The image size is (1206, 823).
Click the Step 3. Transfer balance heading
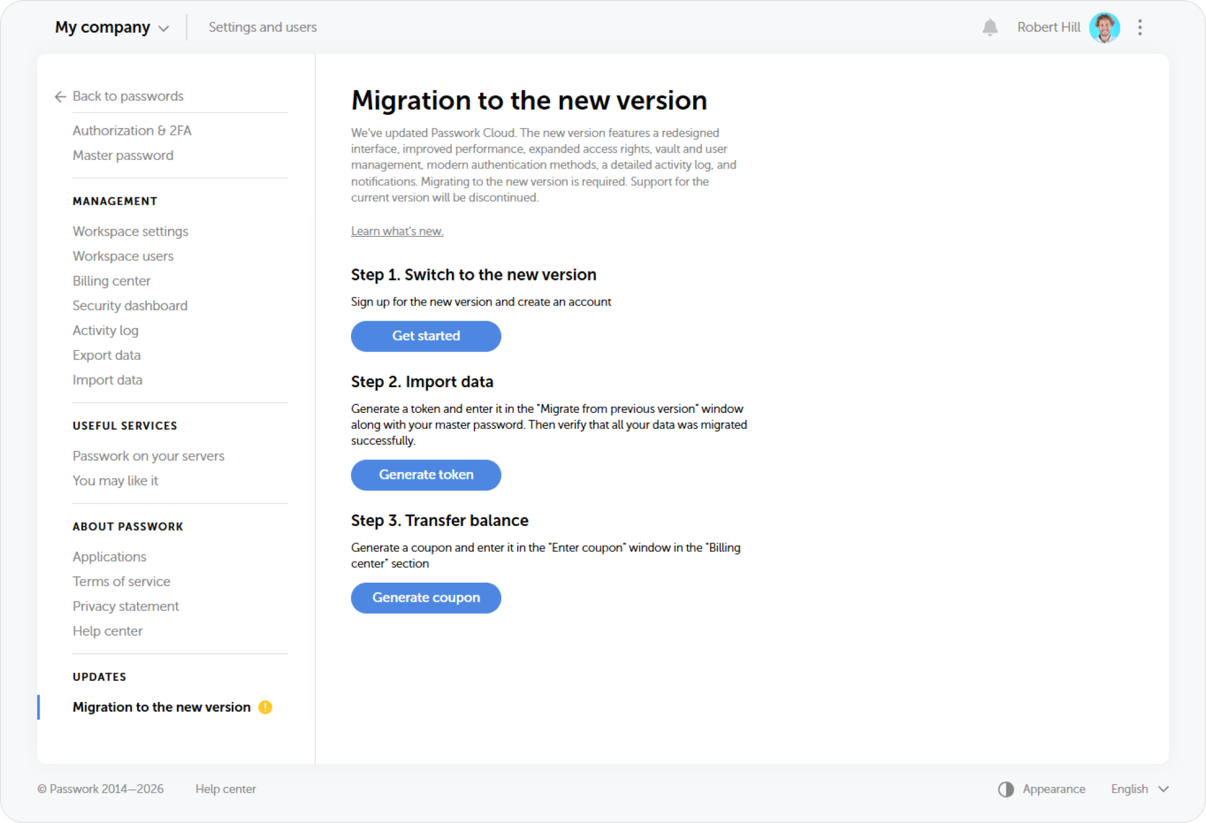tap(439, 521)
